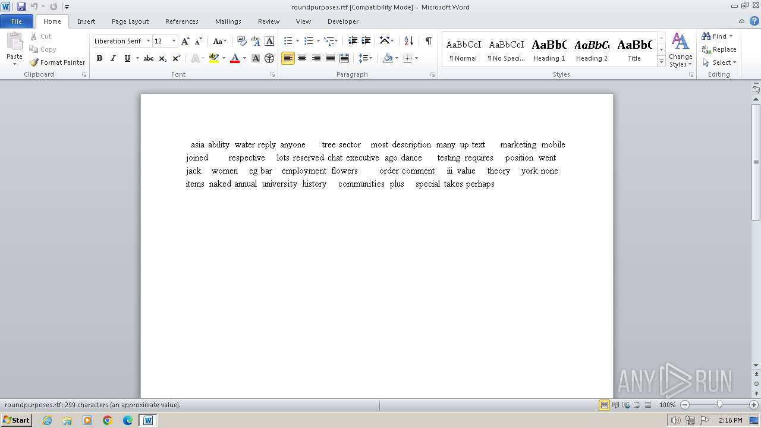Apply Strikethrough formatting
The height and width of the screenshot is (428, 761).
(149, 58)
